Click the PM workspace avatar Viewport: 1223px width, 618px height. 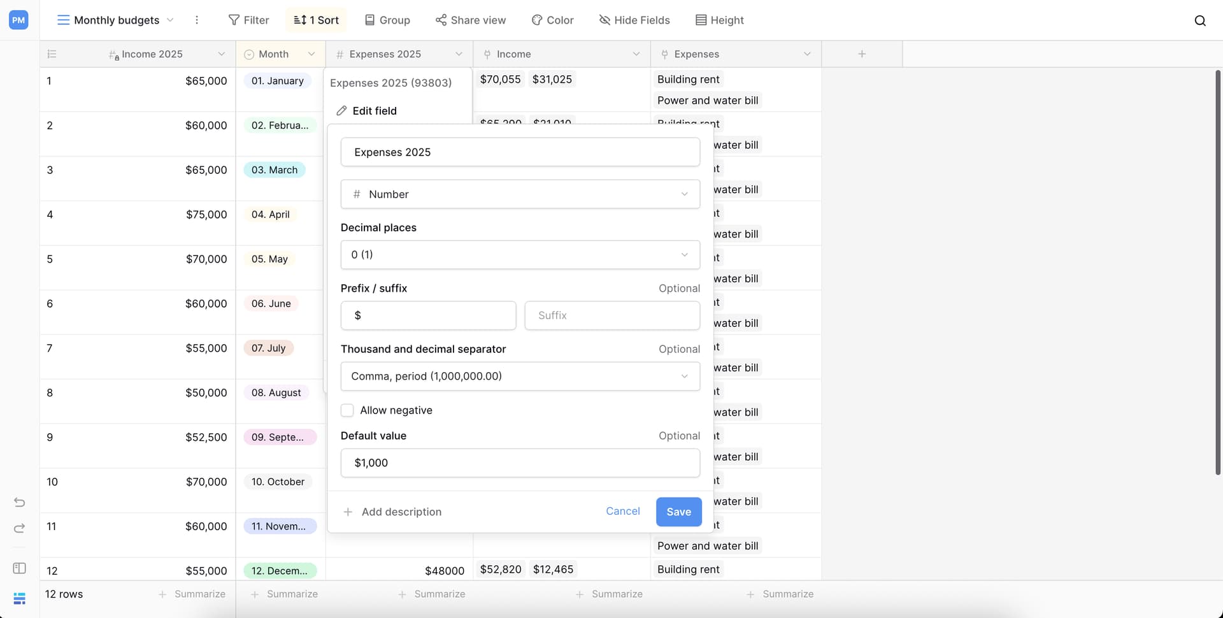18,20
